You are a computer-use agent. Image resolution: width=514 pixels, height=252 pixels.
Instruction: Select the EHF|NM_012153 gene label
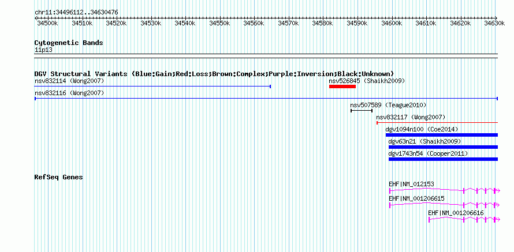(x=411, y=185)
